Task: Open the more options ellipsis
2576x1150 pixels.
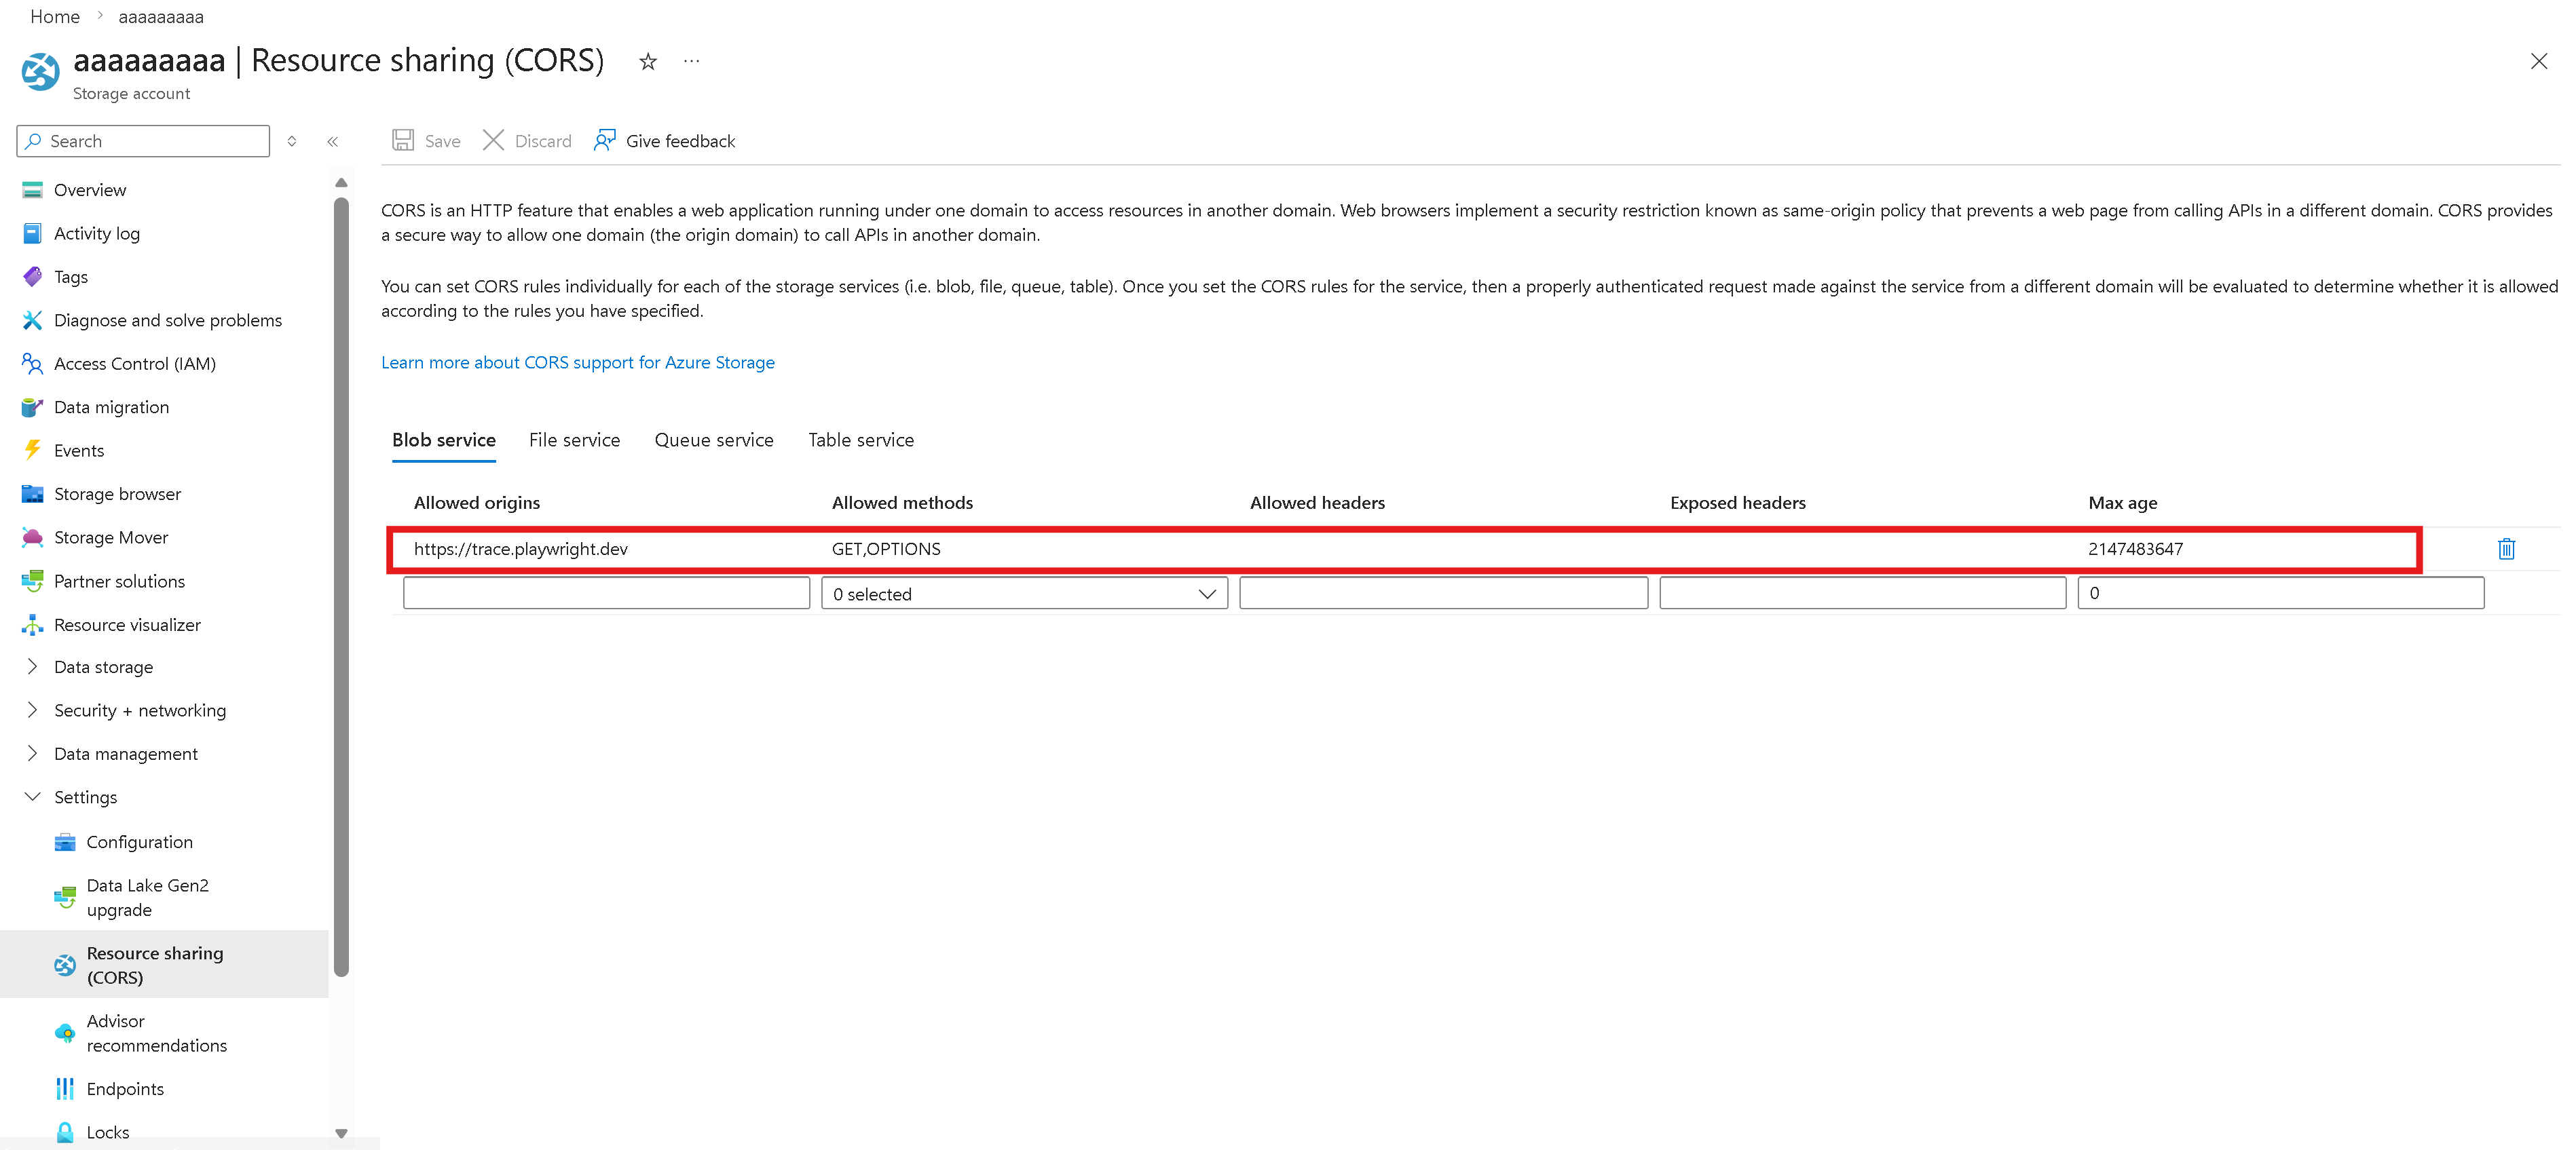Action: [691, 62]
